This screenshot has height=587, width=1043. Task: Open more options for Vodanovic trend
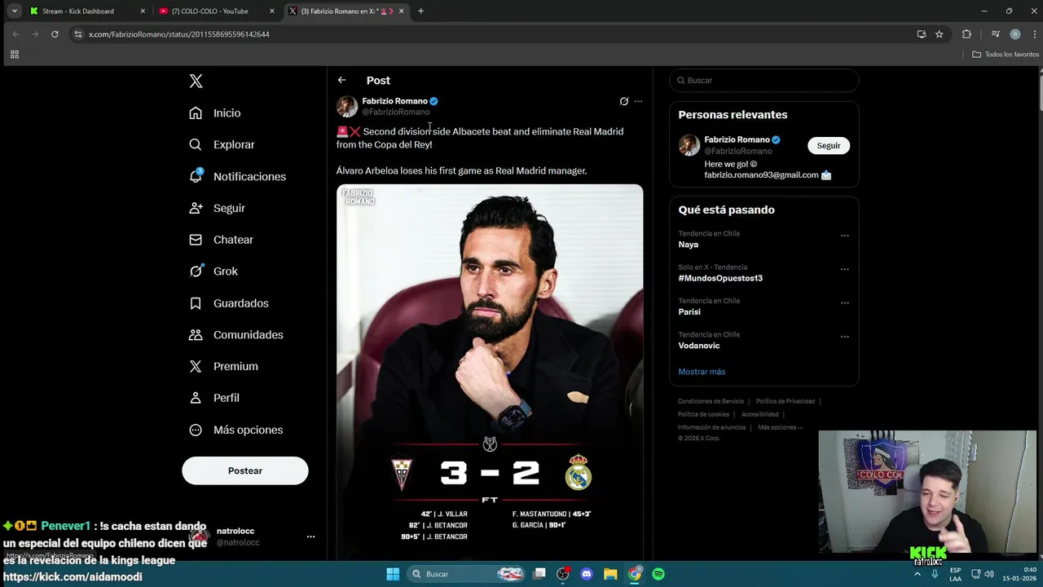coord(845,336)
